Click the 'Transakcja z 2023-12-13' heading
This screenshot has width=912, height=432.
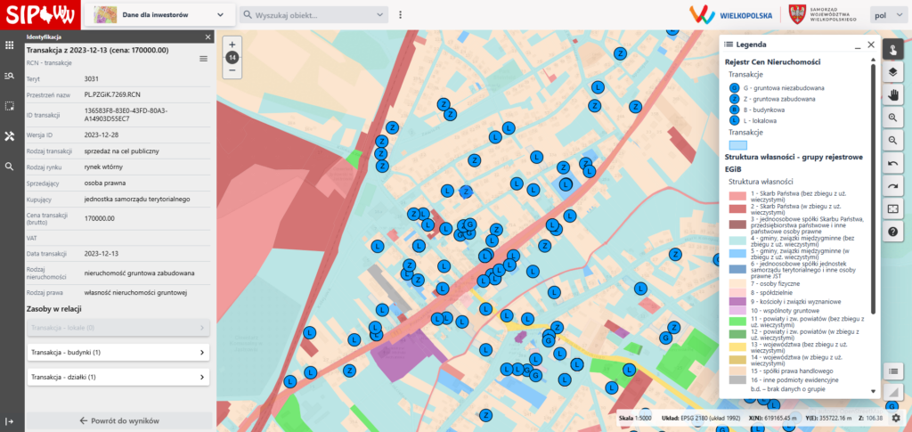point(98,51)
